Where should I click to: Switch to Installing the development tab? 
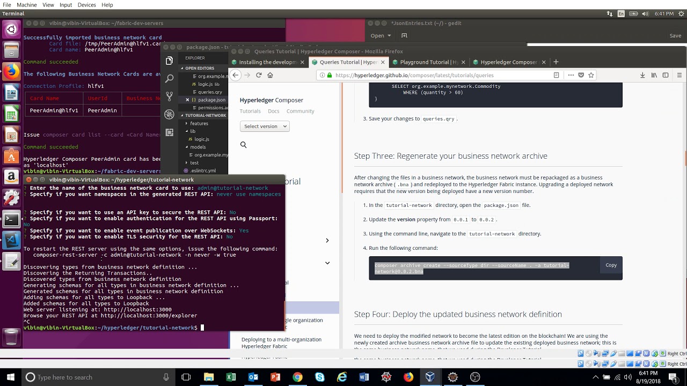[x=267, y=62]
